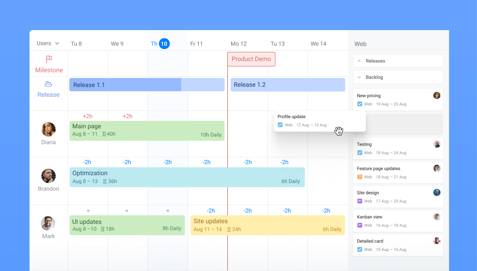Click Diana's +2h overtime label on Tu 8

(87, 116)
